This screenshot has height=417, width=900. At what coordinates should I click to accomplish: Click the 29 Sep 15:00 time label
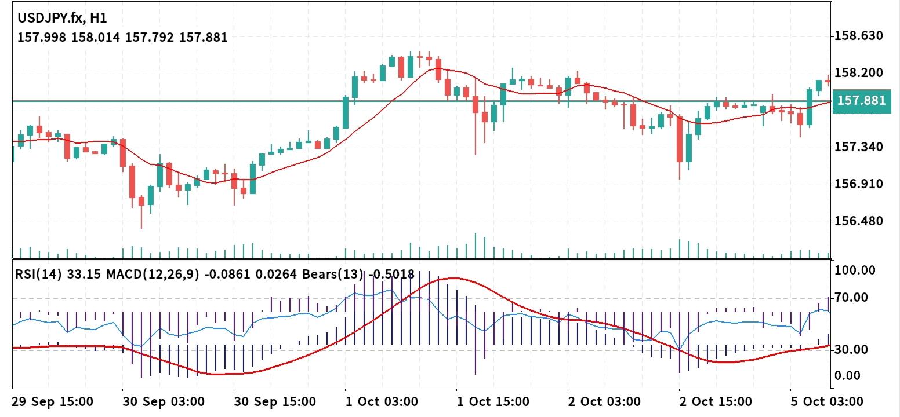coord(53,401)
